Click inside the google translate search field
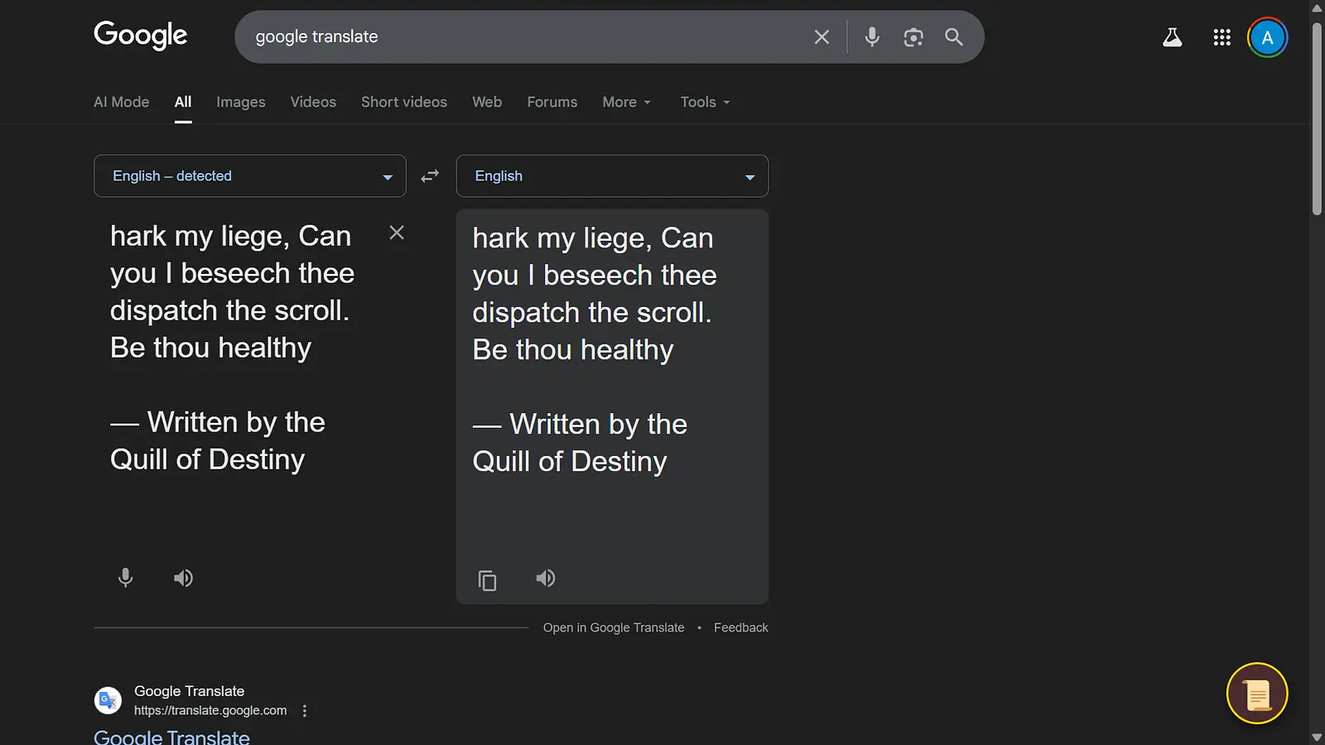Image resolution: width=1325 pixels, height=745 pixels. 522,37
